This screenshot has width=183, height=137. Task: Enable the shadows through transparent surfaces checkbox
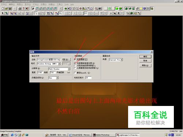[x=75, y=68]
